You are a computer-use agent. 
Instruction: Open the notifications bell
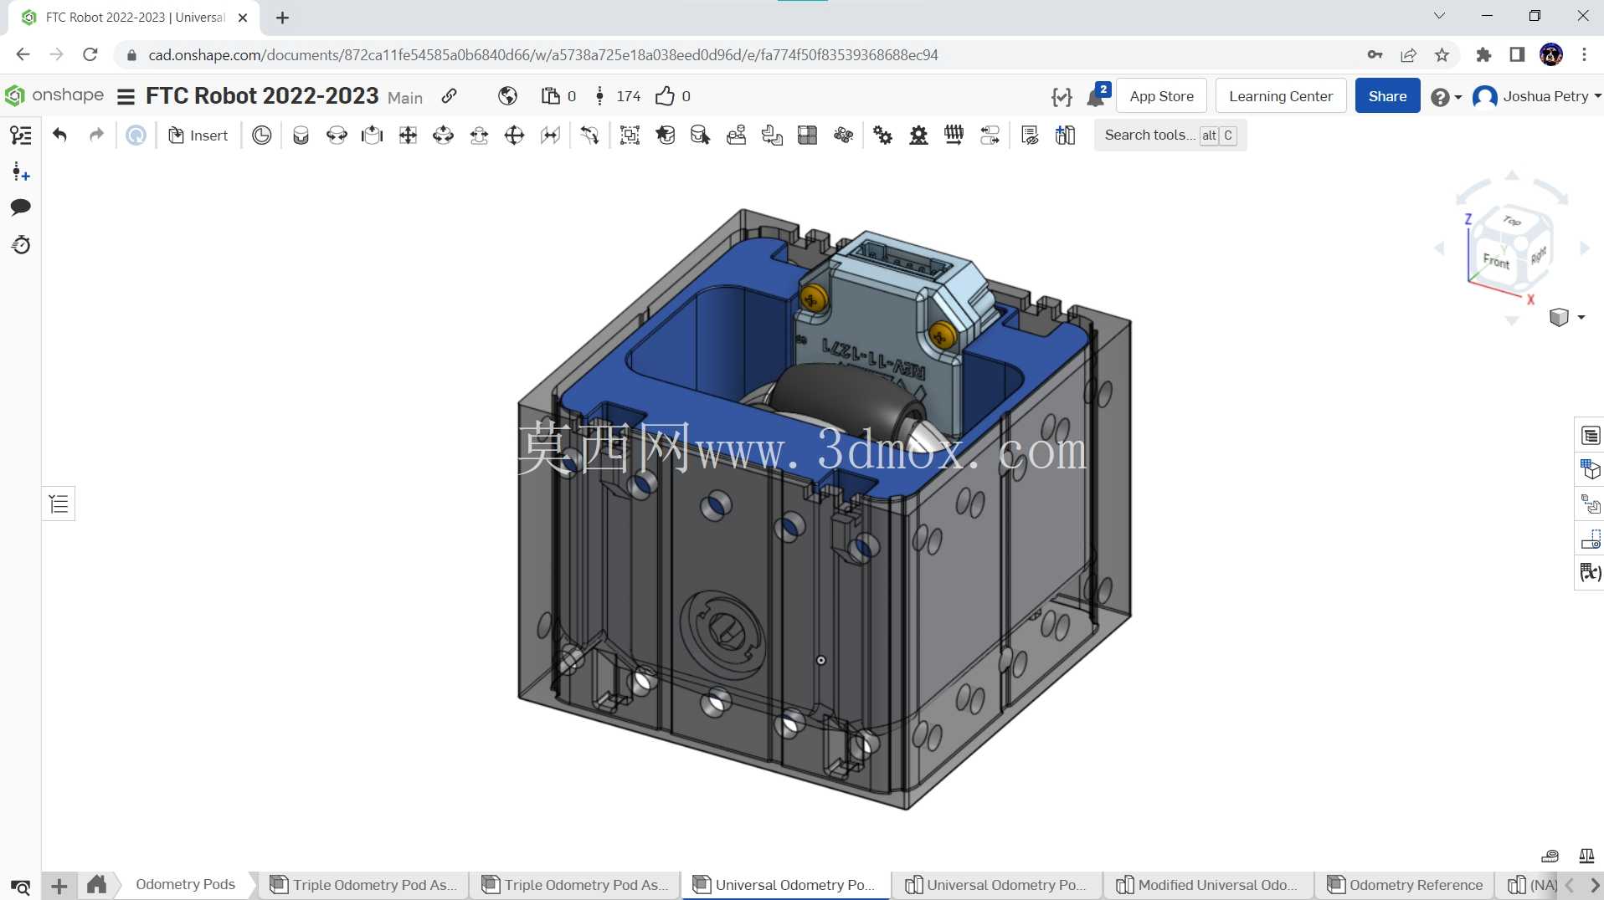tap(1097, 96)
